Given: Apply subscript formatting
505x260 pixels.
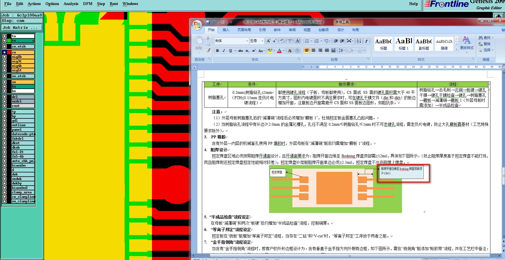Looking at the screenshot, I should (x=247, y=51).
